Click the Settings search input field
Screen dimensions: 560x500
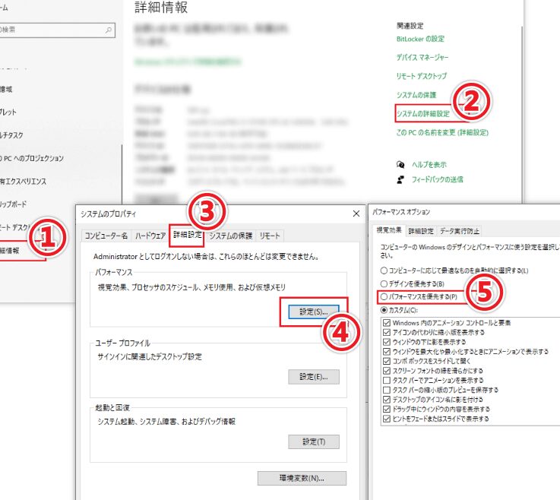[57, 30]
